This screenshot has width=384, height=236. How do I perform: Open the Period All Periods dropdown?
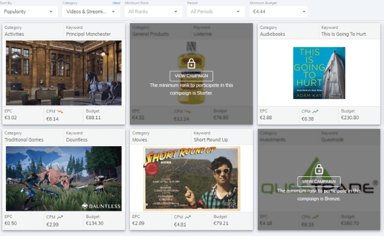tap(216, 11)
